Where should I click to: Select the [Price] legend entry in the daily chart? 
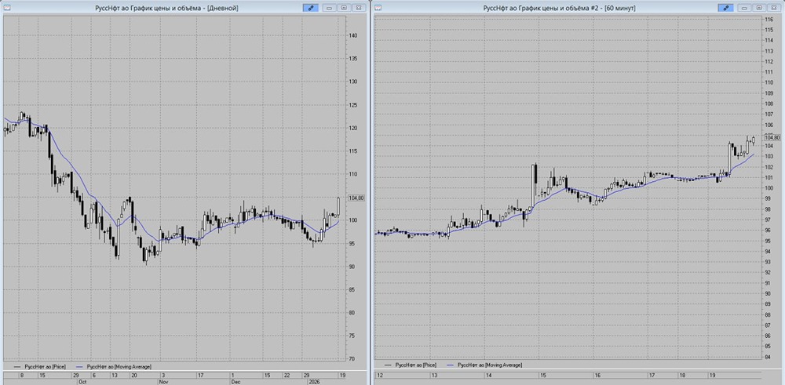point(40,366)
